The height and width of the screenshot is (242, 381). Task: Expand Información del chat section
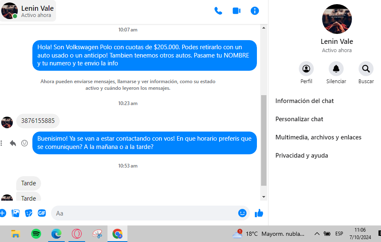pyautogui.click(x=305, y=101)
